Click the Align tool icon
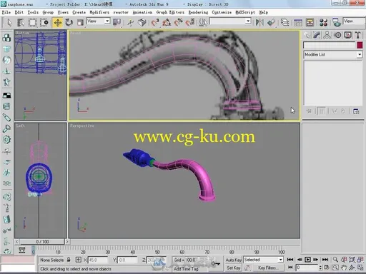 click(x=271, y=23)
